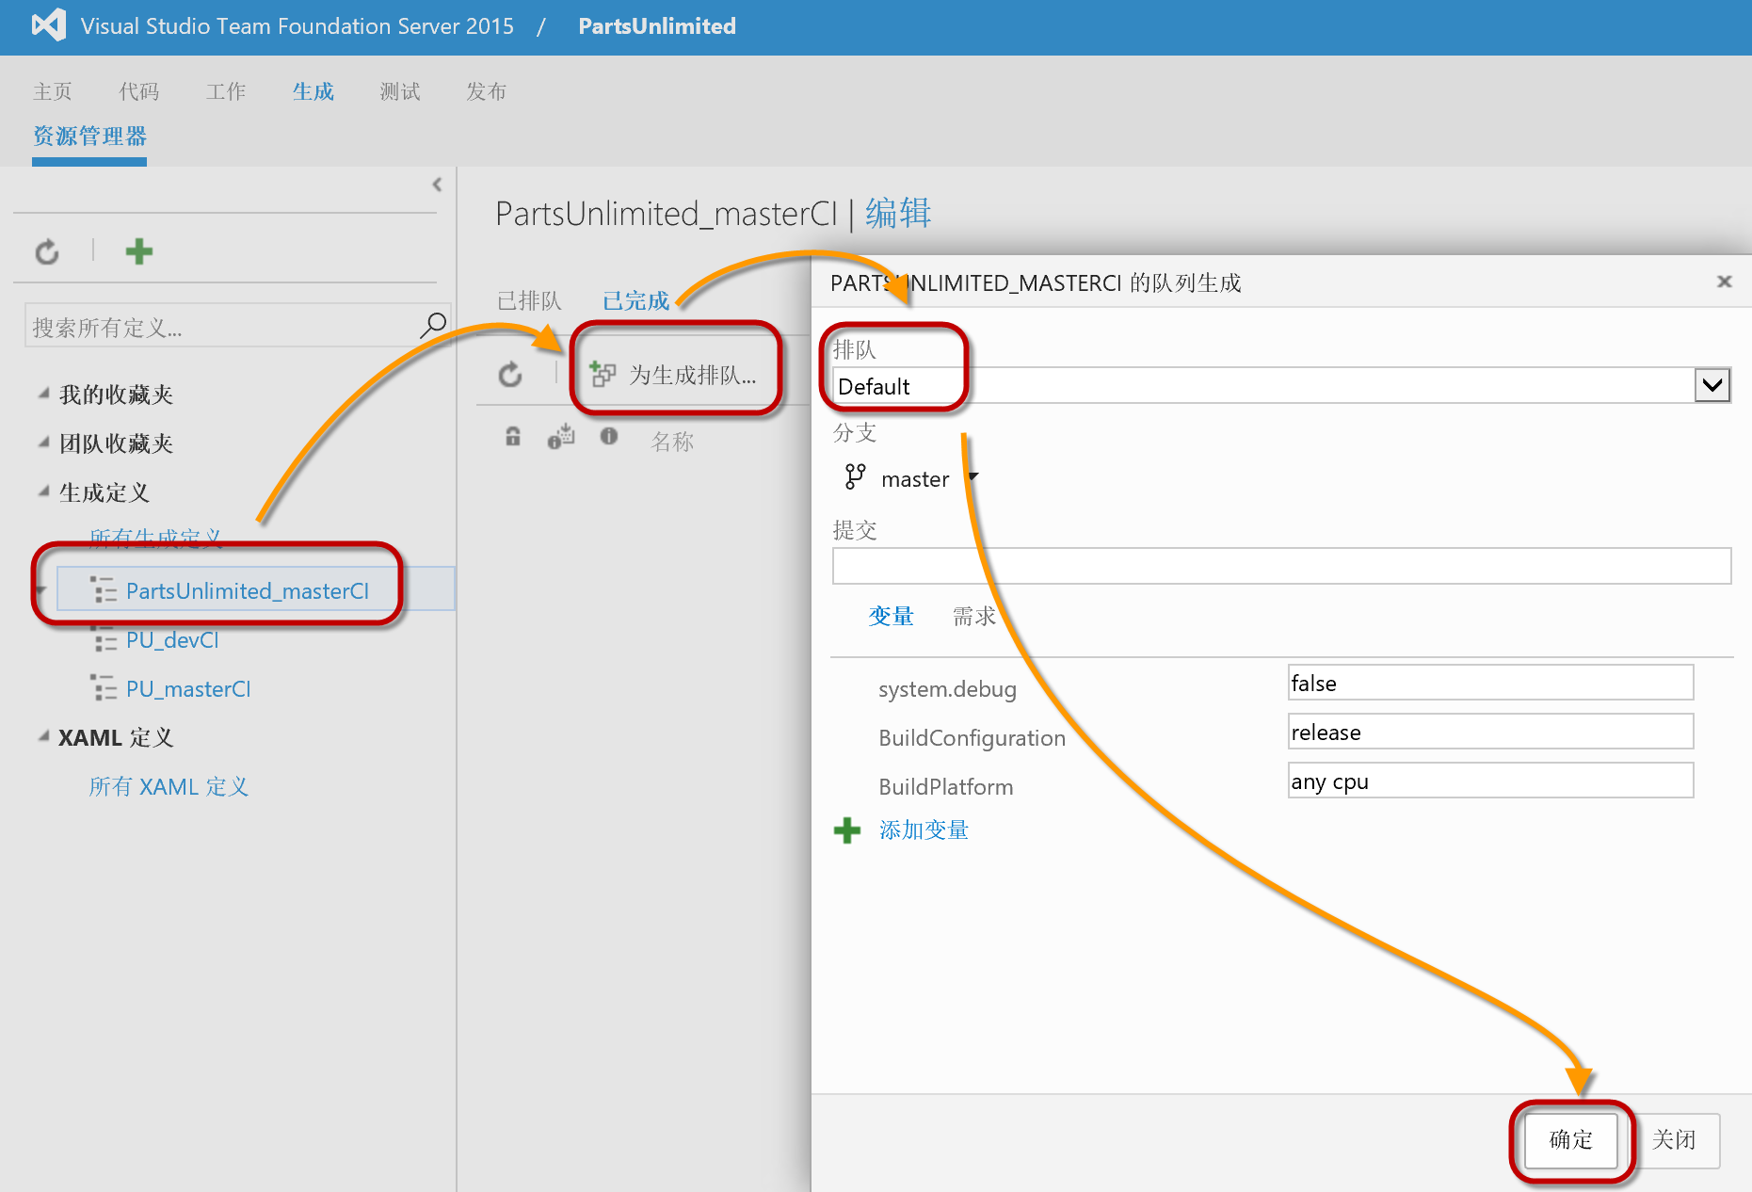Screen dimensions: 1752x1192
Task: Click the 名称 column header
Action: tap(672, 442)
